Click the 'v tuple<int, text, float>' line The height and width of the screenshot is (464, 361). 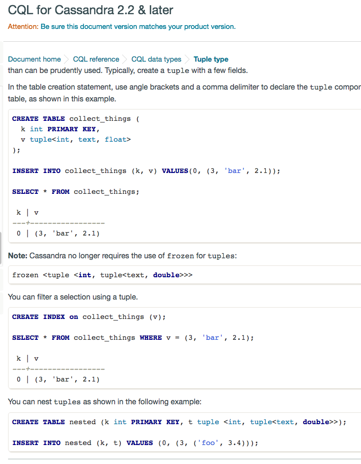(76, 139)
